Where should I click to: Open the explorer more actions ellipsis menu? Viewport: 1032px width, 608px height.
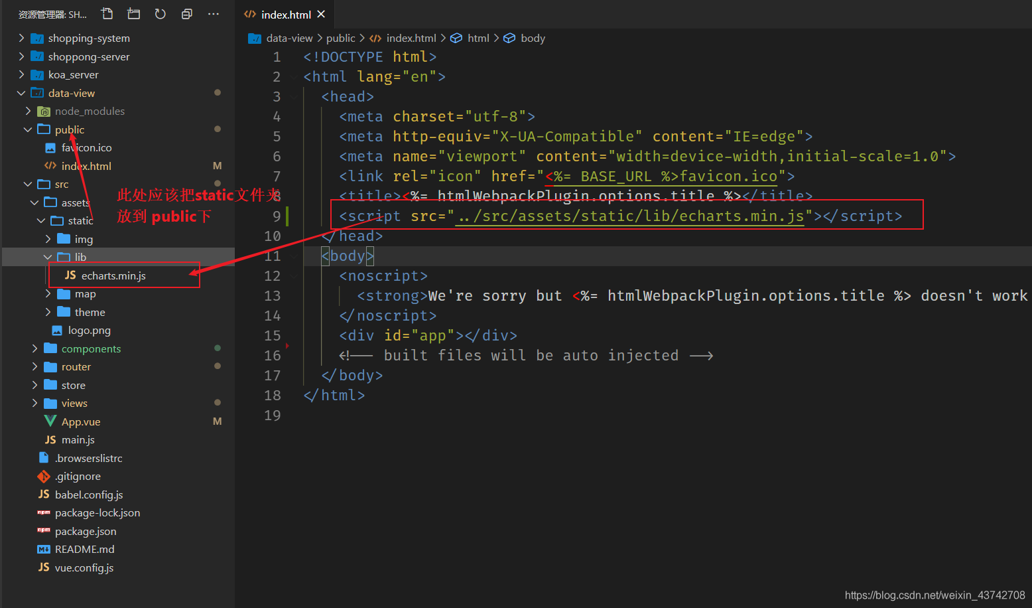213,14
